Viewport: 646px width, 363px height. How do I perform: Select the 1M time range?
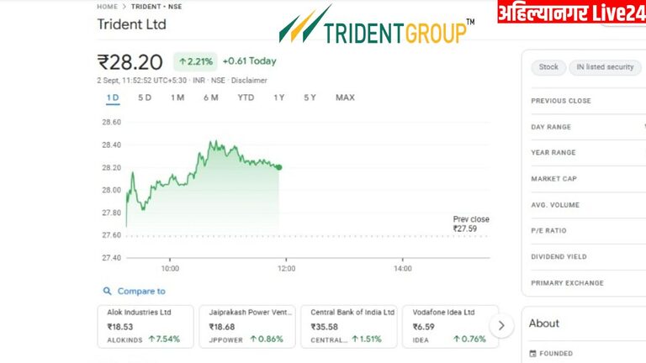tap(177, 97)
